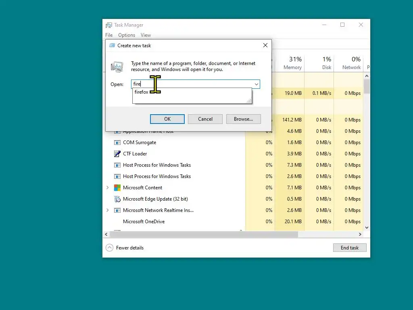This screenshot has height=310, width=413.
Task: Open the Open field dropdown arrow
Action: (256, 84)
